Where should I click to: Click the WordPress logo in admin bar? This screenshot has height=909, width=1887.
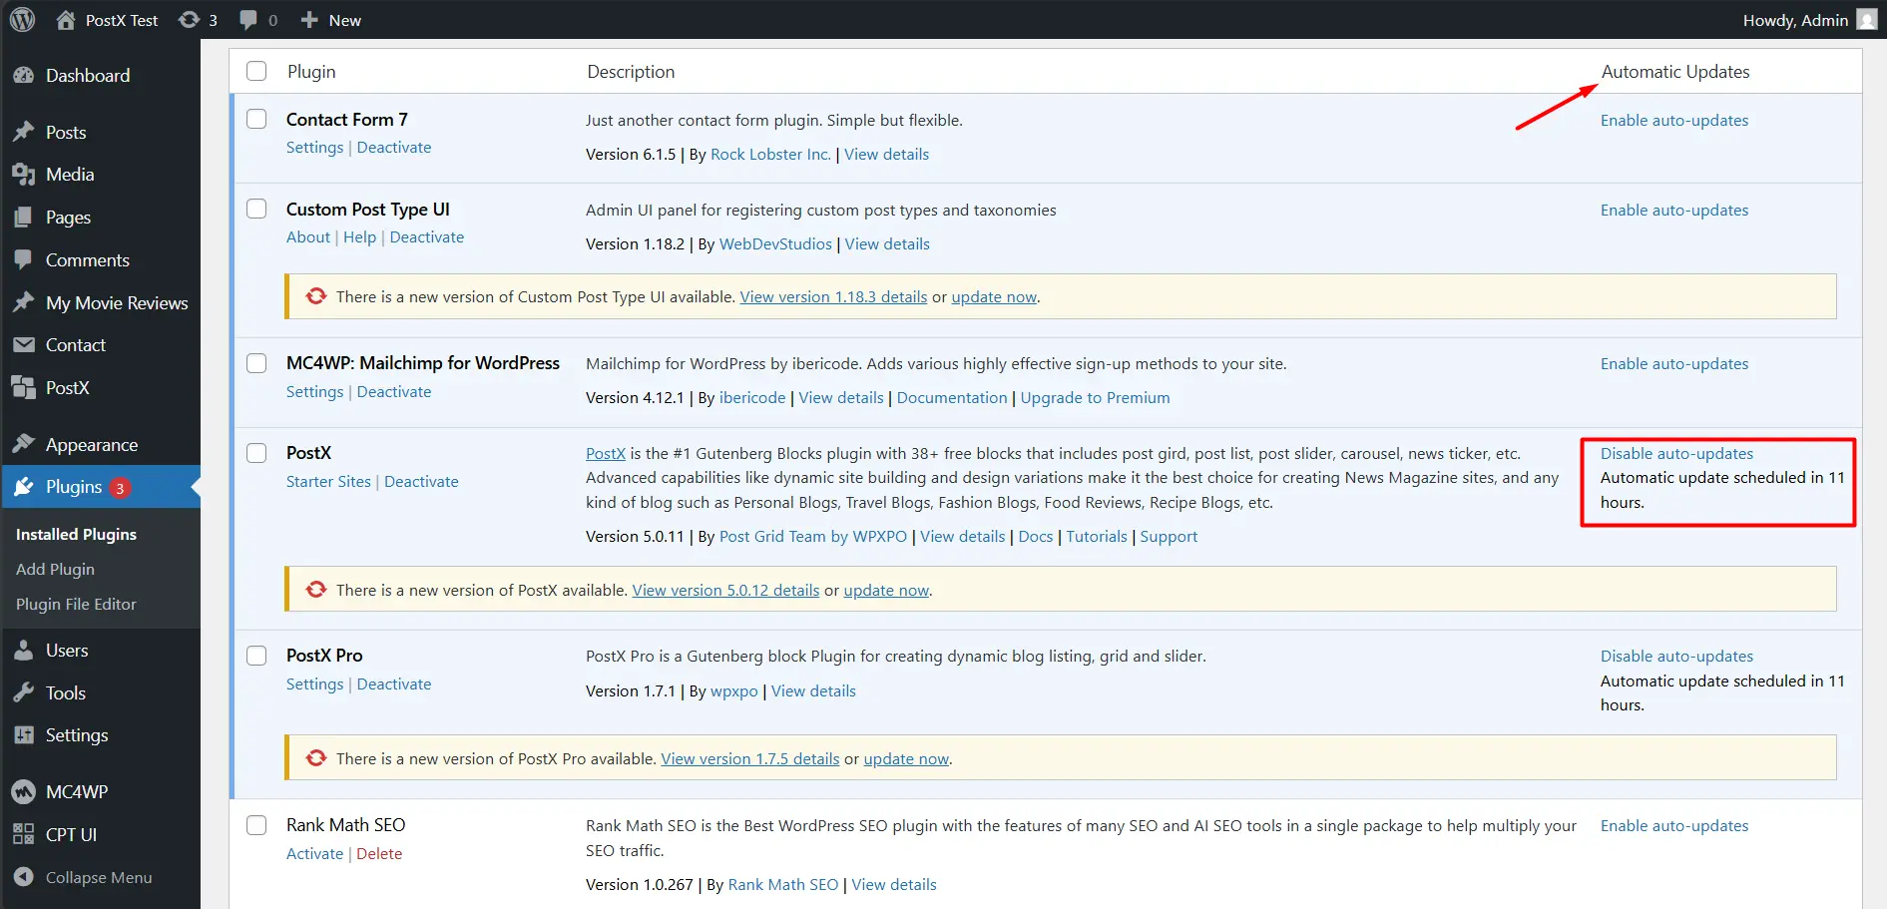coord(21,19)
